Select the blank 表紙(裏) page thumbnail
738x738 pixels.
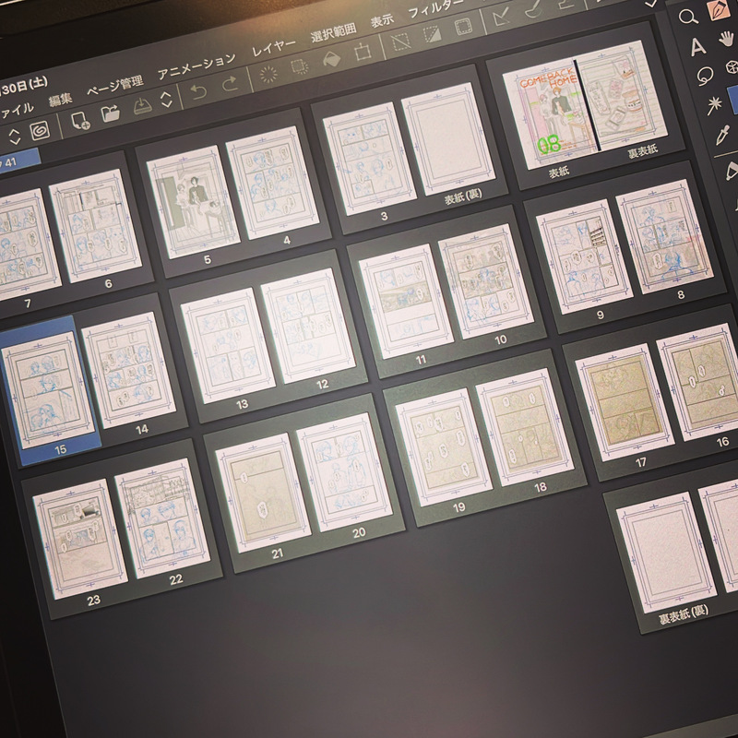pyautogui.click(x=447, y=139)
